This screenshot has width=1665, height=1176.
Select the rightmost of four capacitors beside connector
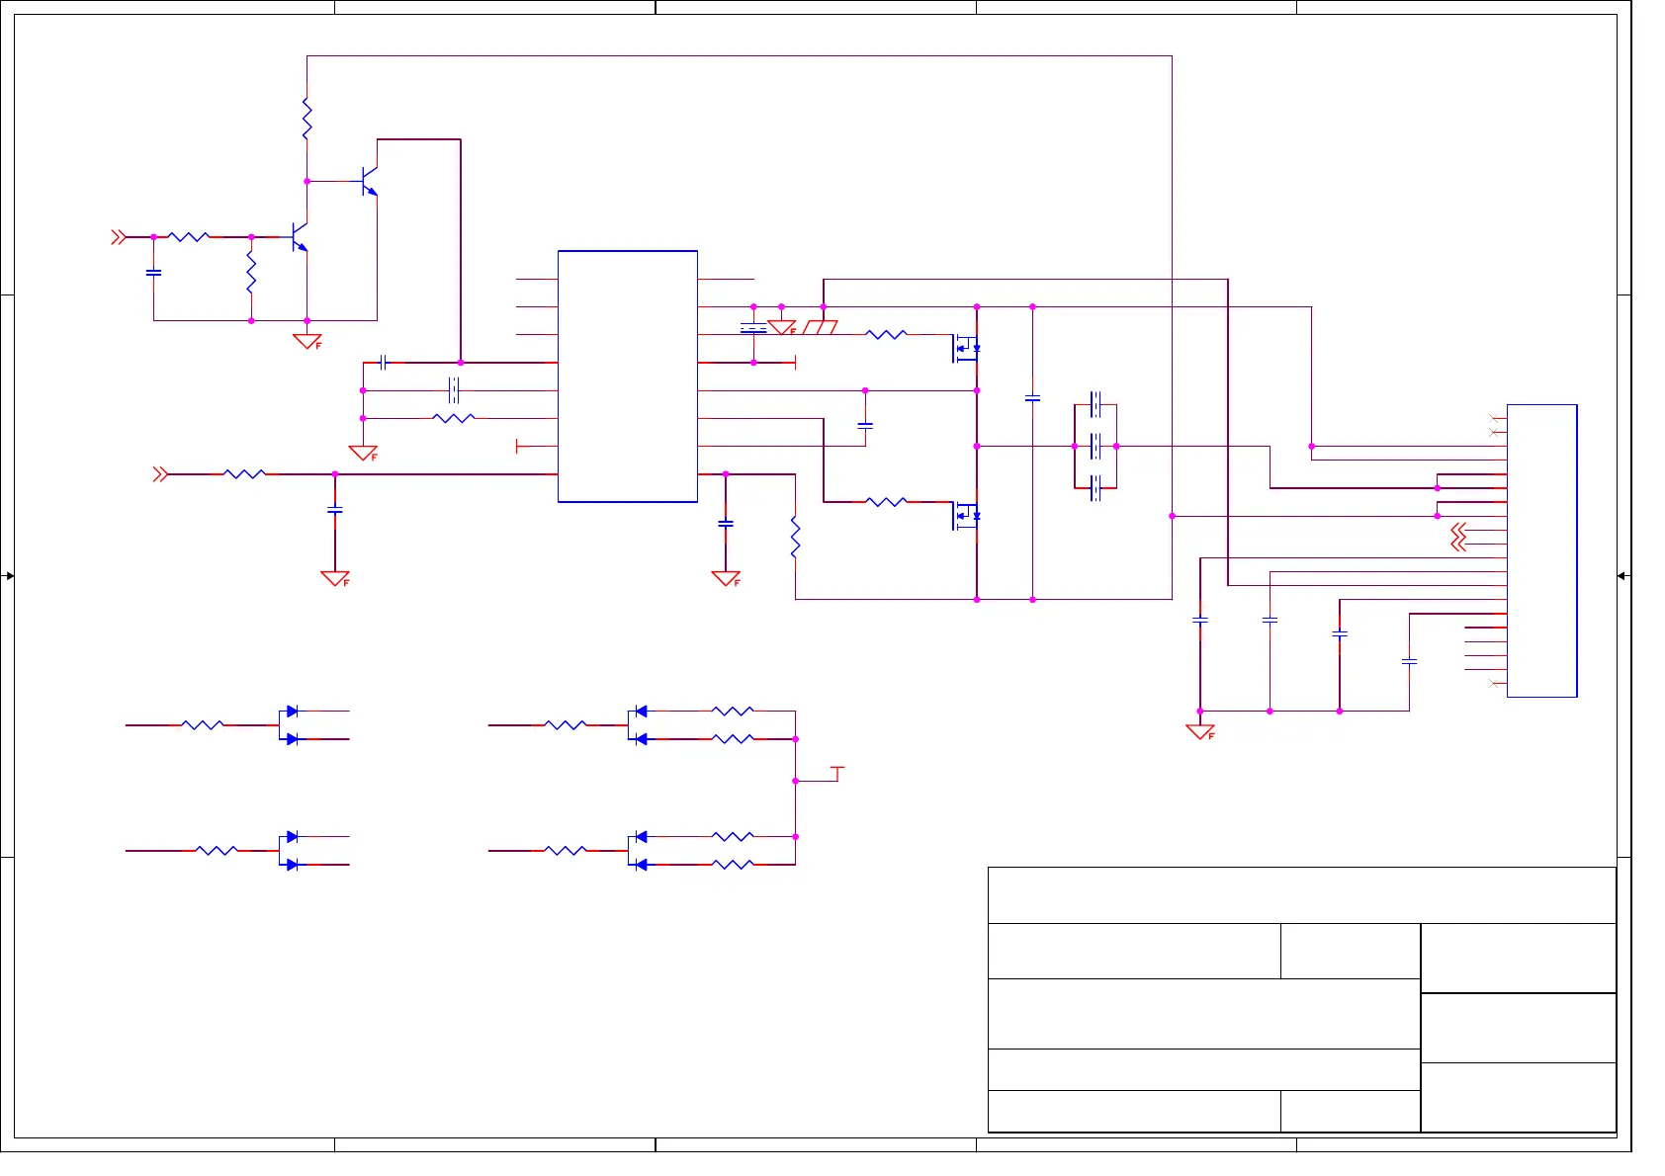click(1410, 661)
